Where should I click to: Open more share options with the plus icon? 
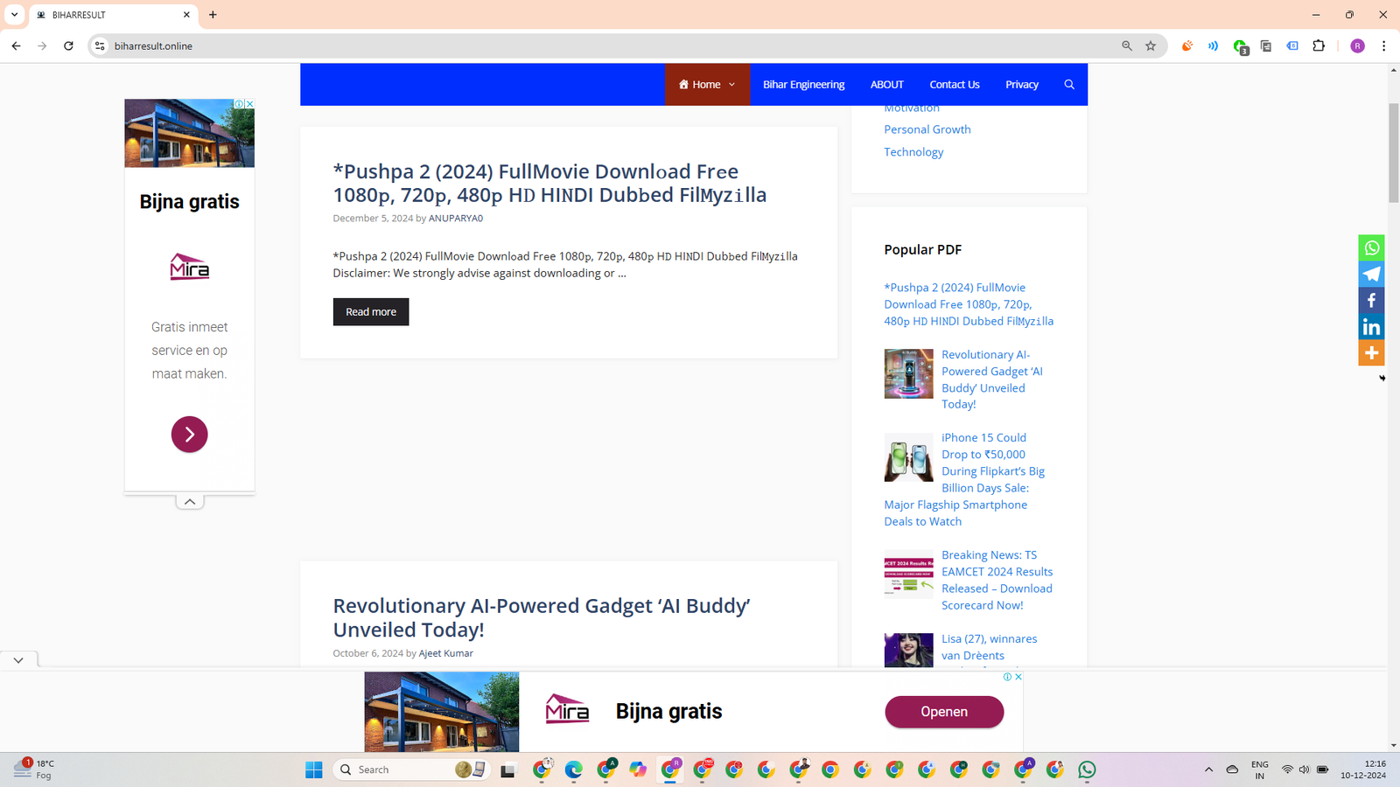coord(1371,352)
